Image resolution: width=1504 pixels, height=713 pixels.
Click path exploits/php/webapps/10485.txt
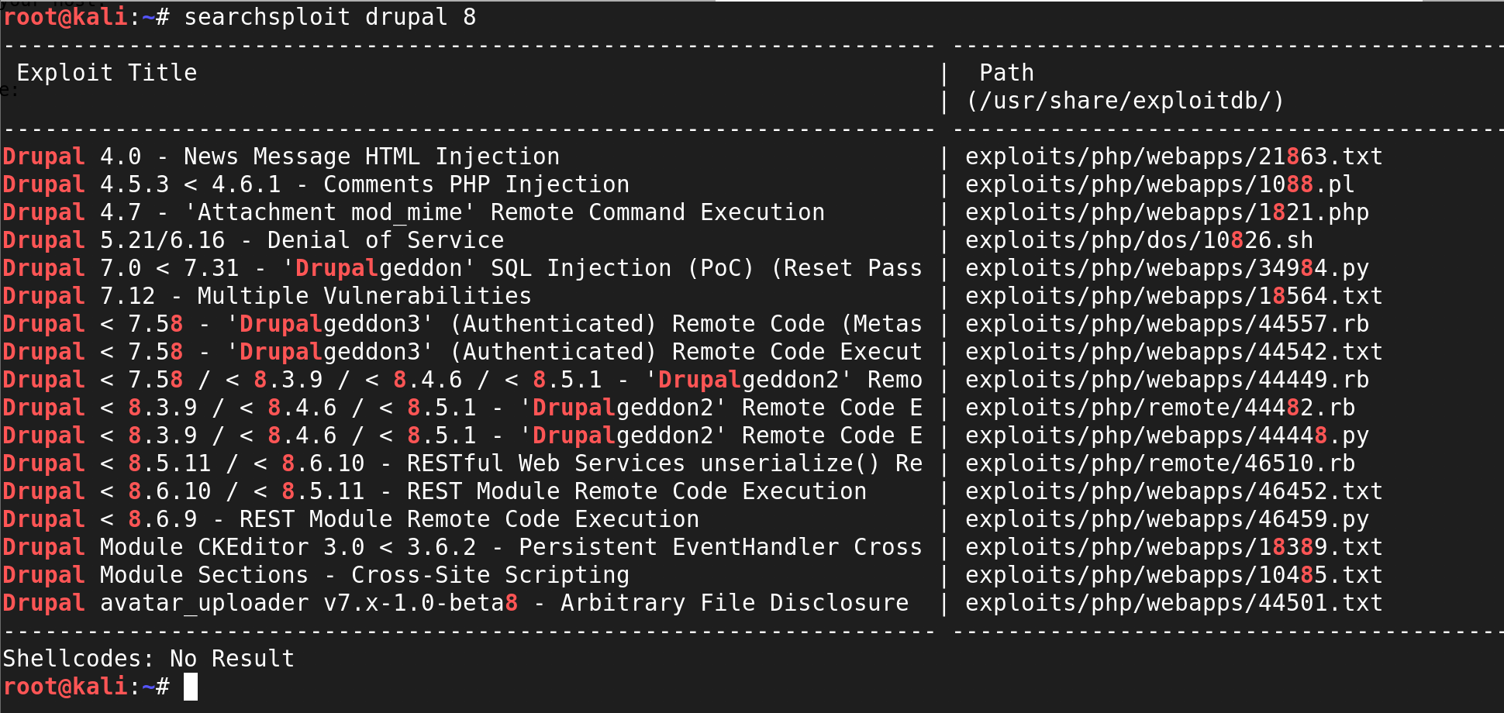(1174, 575)
